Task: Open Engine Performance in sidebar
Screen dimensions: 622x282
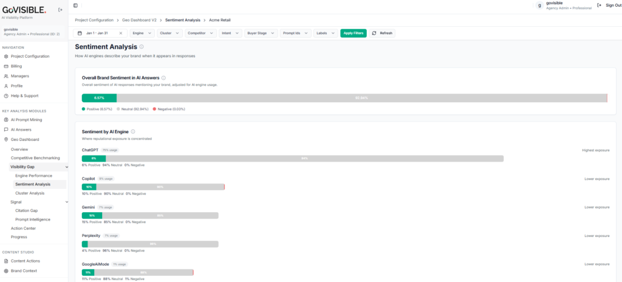Action: point(34,176)
